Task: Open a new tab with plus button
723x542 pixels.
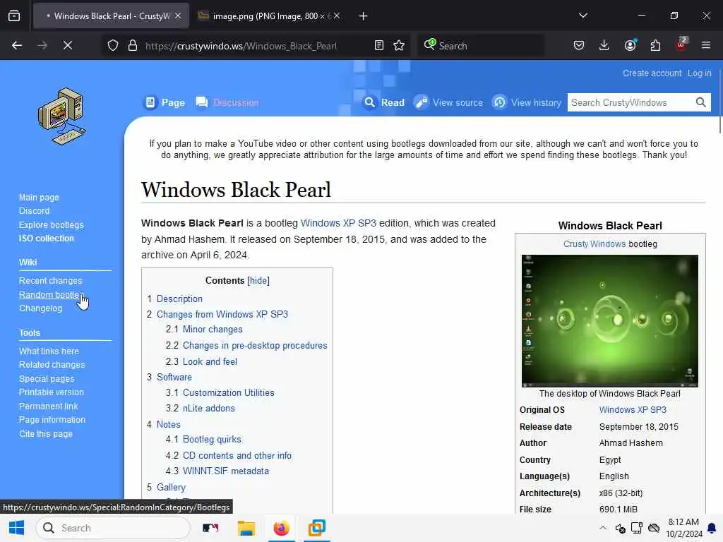Action: pos(364,16)
